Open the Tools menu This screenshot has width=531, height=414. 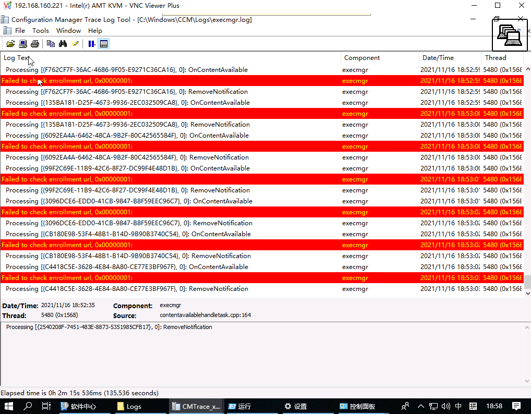tap(41, 30)
